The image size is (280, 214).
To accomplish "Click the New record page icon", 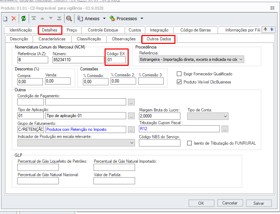I will [5, 18].
